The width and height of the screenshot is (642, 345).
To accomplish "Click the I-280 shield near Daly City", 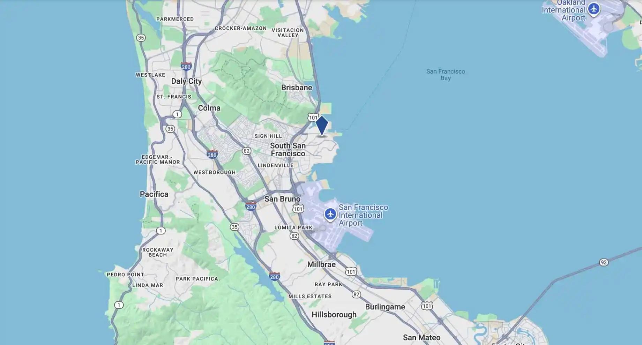I will click(186, 66).
